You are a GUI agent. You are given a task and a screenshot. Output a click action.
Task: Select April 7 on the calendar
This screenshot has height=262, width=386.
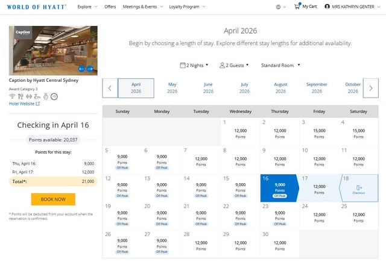[x=201, y=160]
